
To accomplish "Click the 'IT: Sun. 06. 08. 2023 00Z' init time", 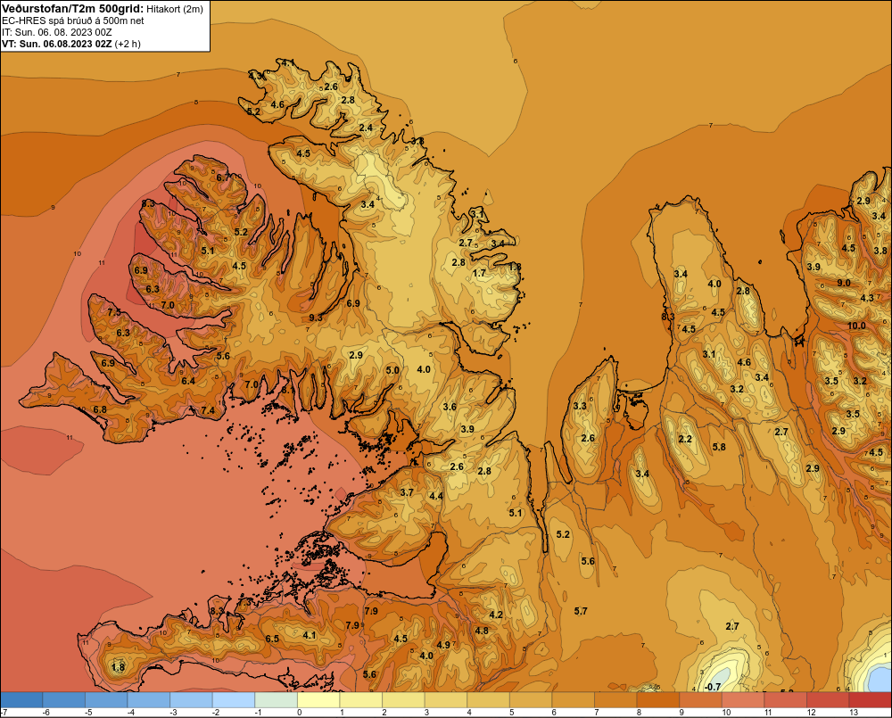I will 56,32.
